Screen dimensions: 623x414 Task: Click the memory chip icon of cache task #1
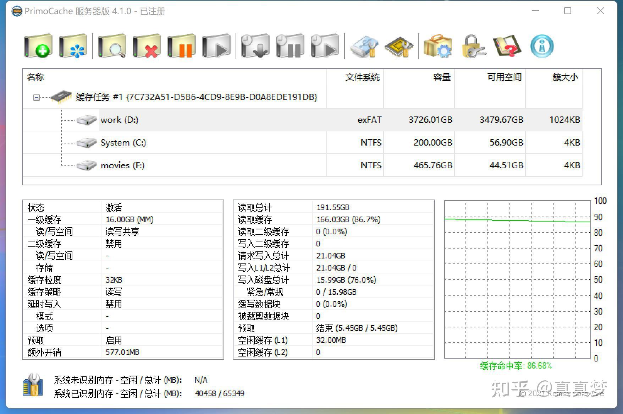tap(61, 97)
